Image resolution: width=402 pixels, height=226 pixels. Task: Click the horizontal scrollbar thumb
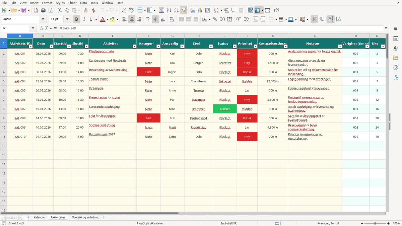(x=89, y=213)
